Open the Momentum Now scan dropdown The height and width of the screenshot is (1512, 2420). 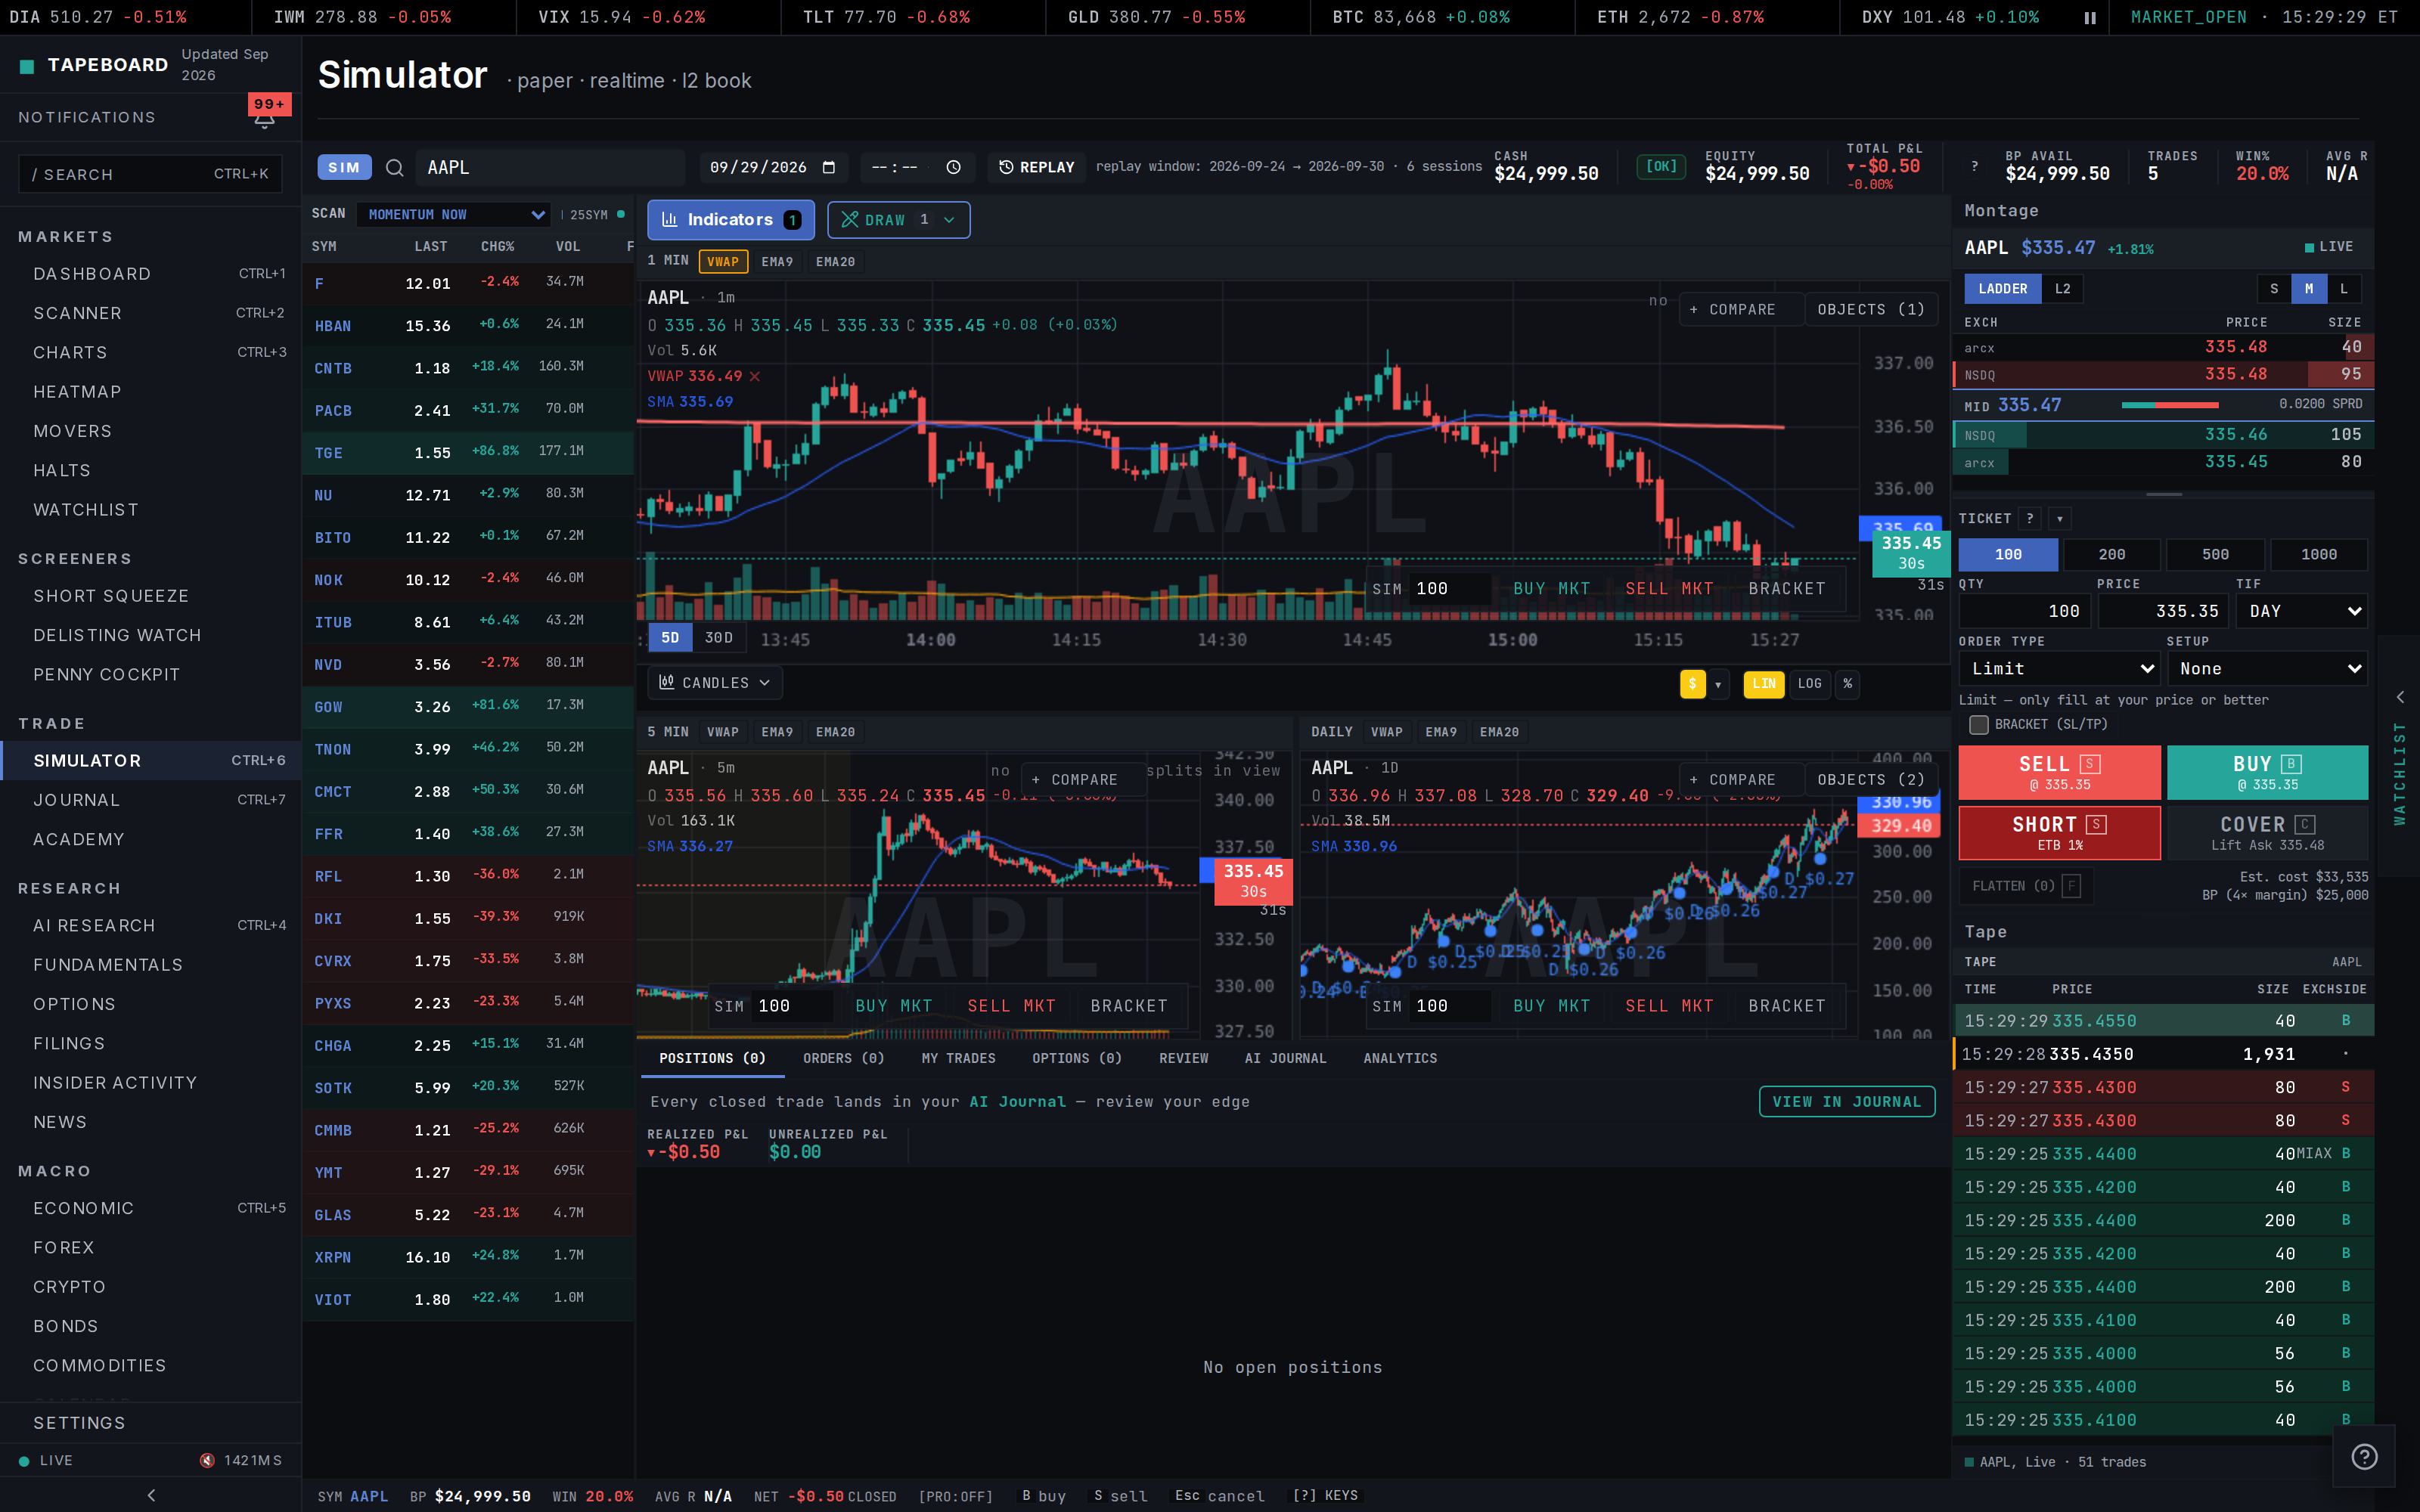click(x=453, y=215)
